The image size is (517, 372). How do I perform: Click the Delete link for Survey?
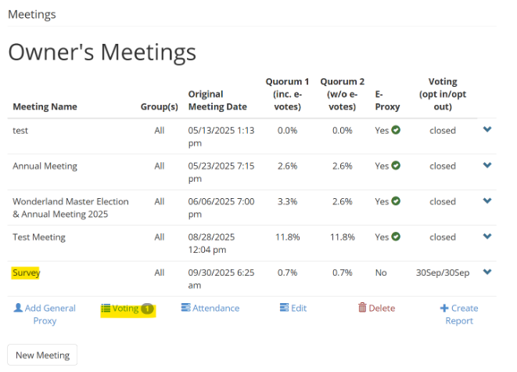click(x=382, y=308)
